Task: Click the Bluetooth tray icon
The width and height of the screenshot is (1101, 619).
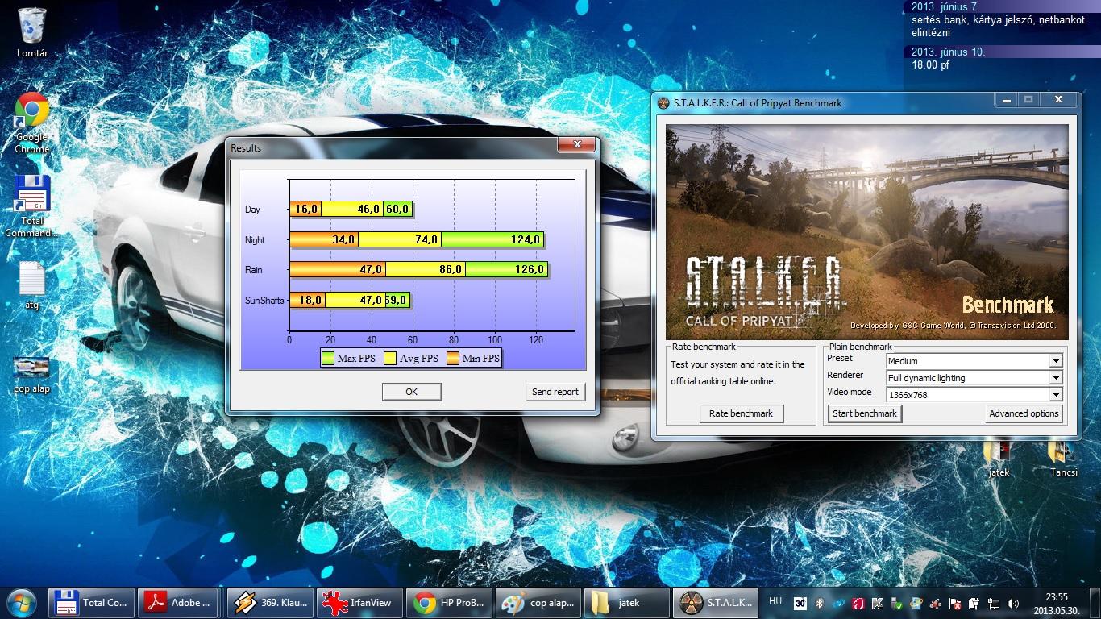Action: [820, 603]
